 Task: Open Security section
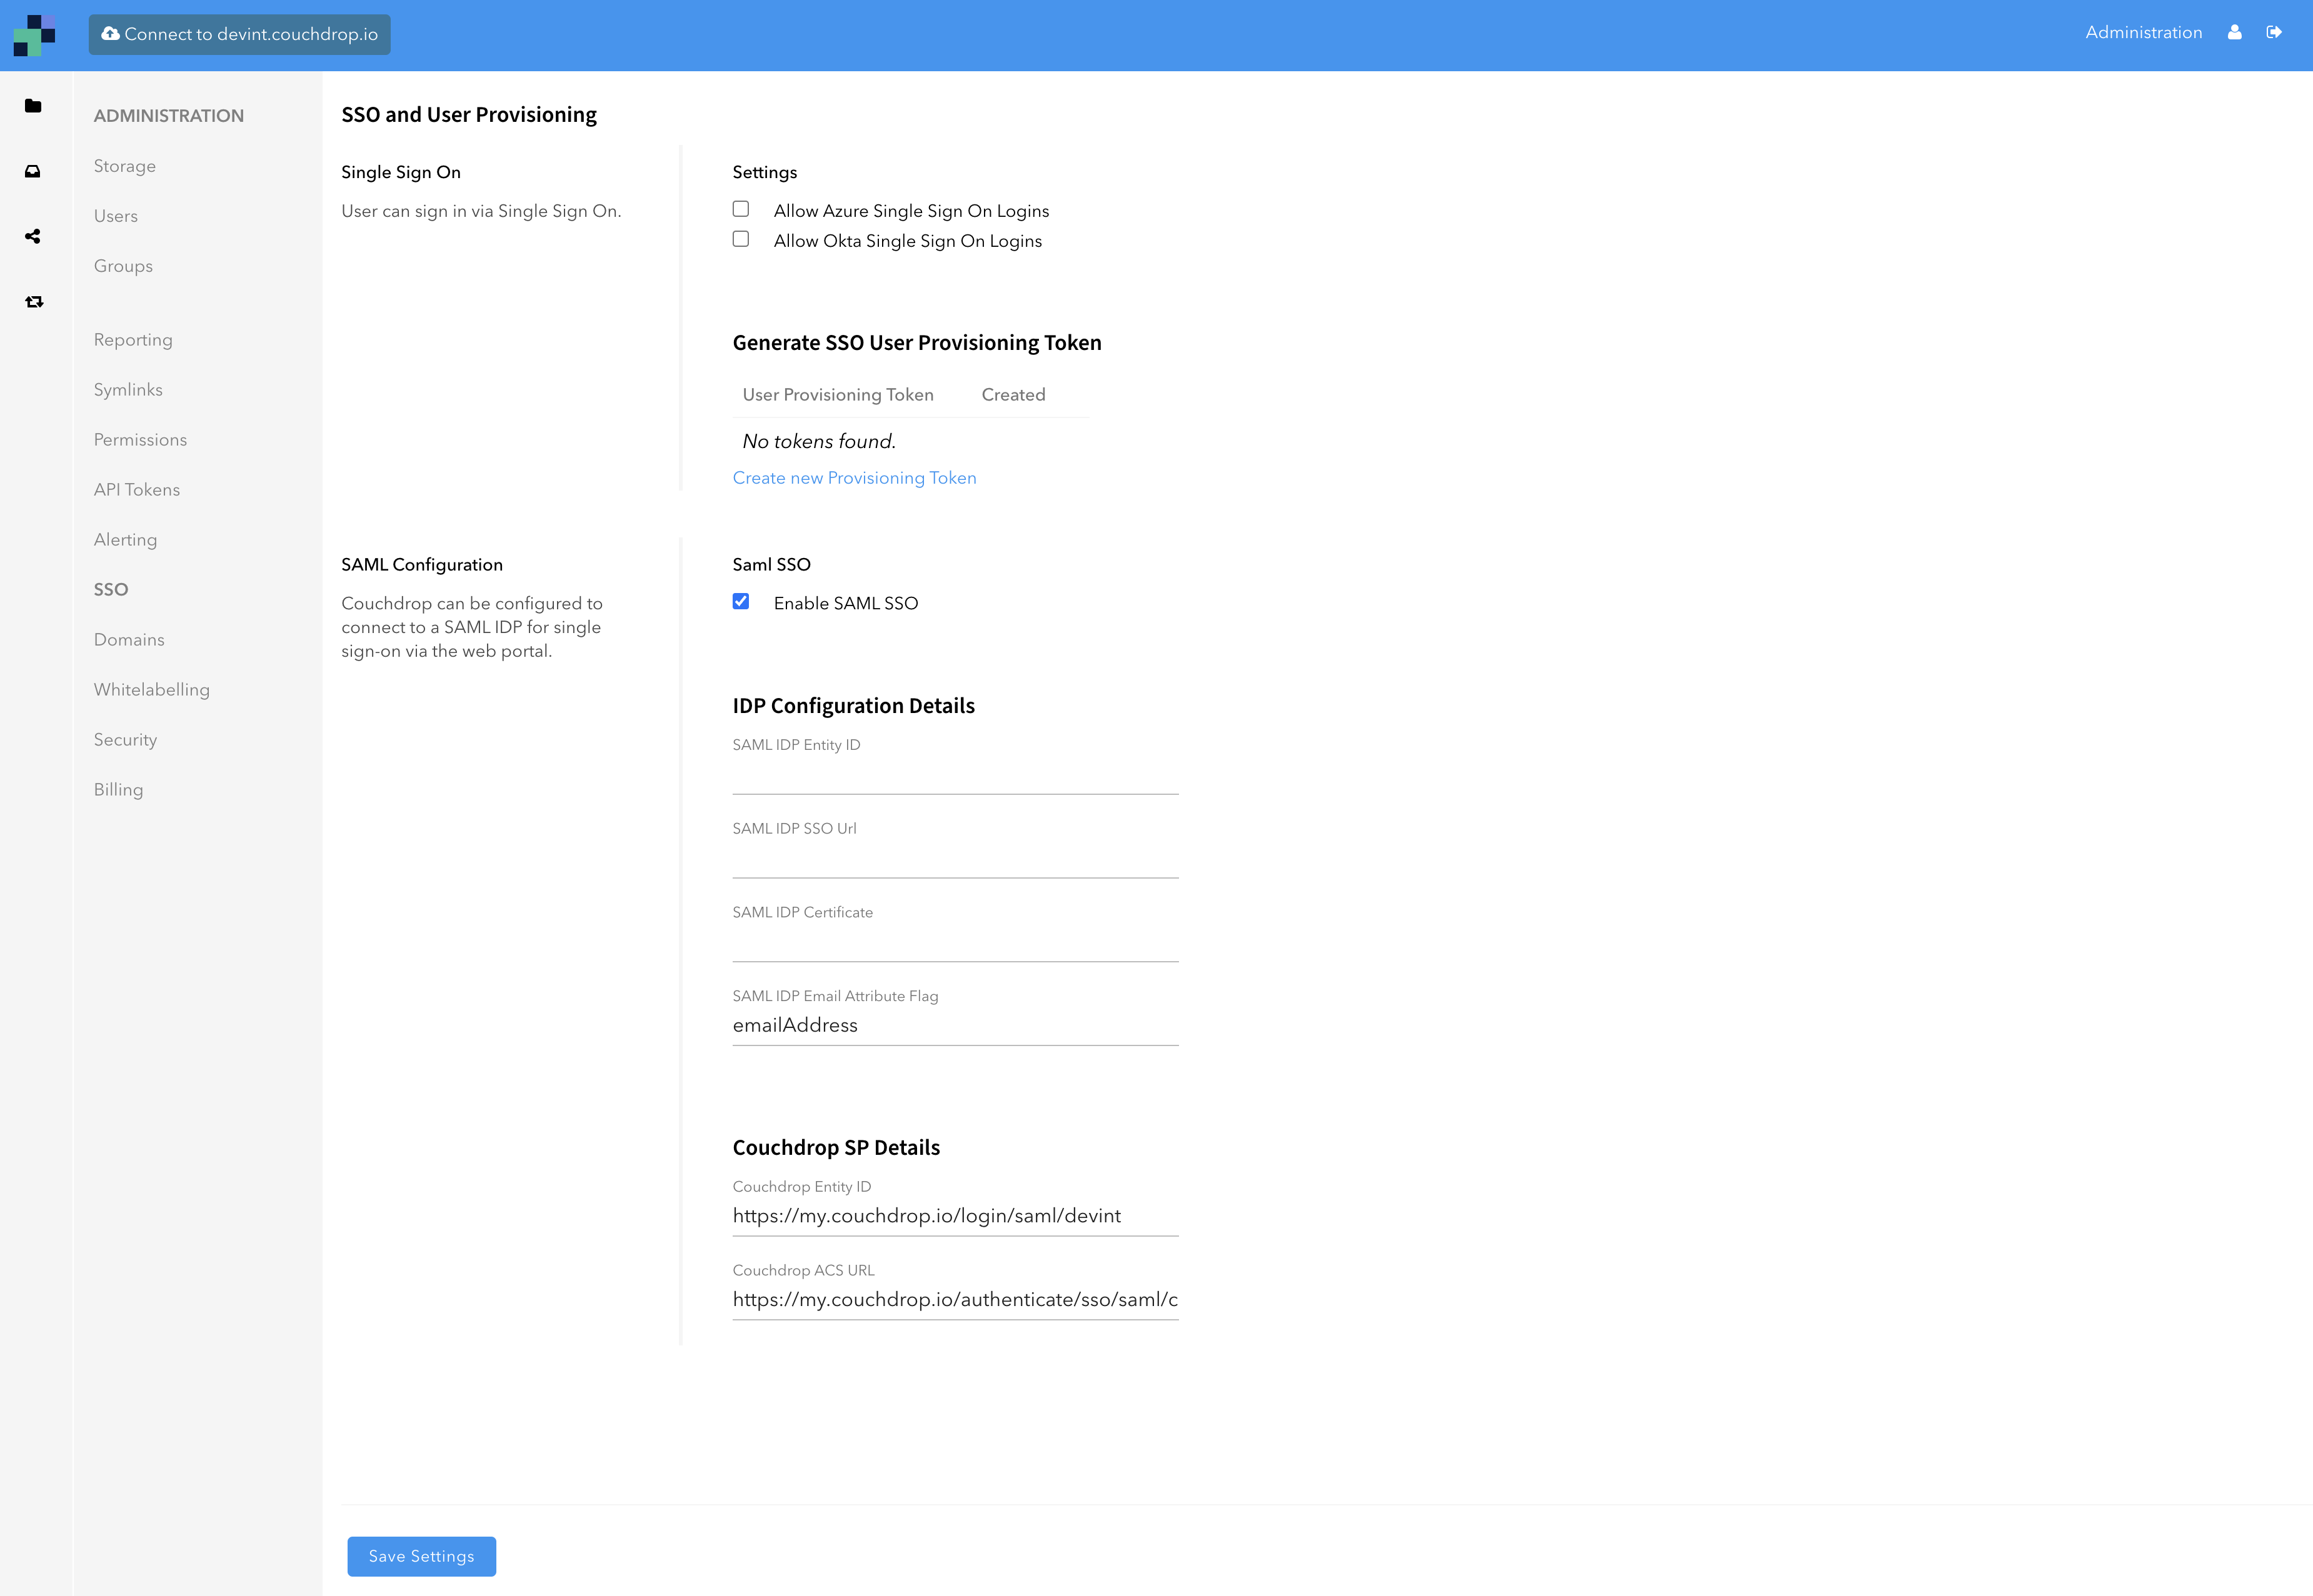point(125,740)
